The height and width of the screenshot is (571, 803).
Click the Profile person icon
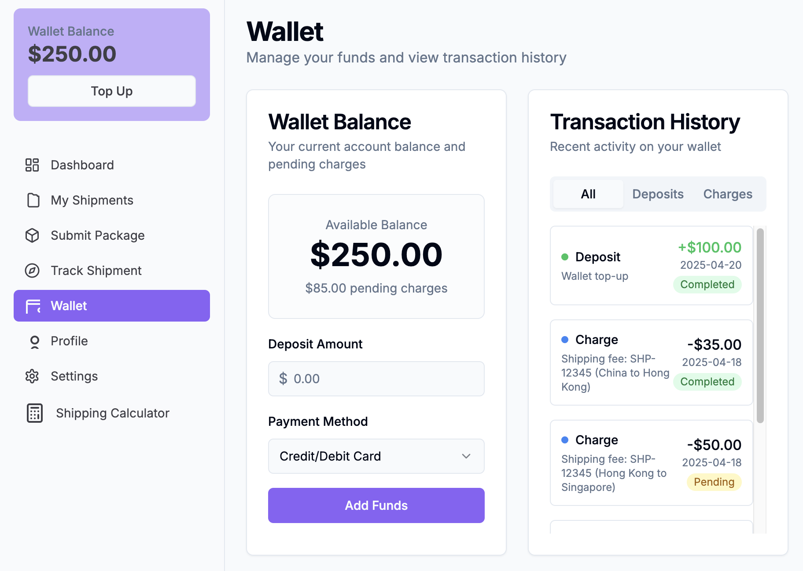coord(34,341)
